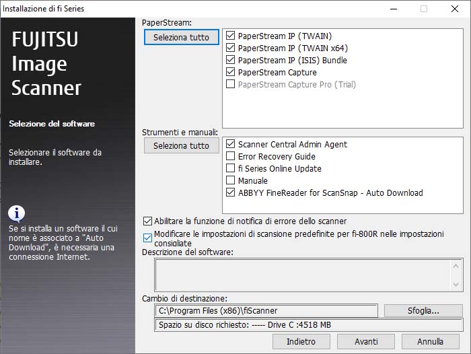Browse for folder with Sfoglia button
Image resolution: width=471 pixels, height=354 pixels.
pyautogui.click(x=423, y=310)
